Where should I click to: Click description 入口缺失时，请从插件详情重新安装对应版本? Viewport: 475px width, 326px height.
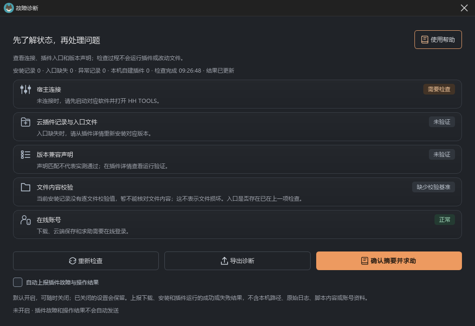click(94, 134)
